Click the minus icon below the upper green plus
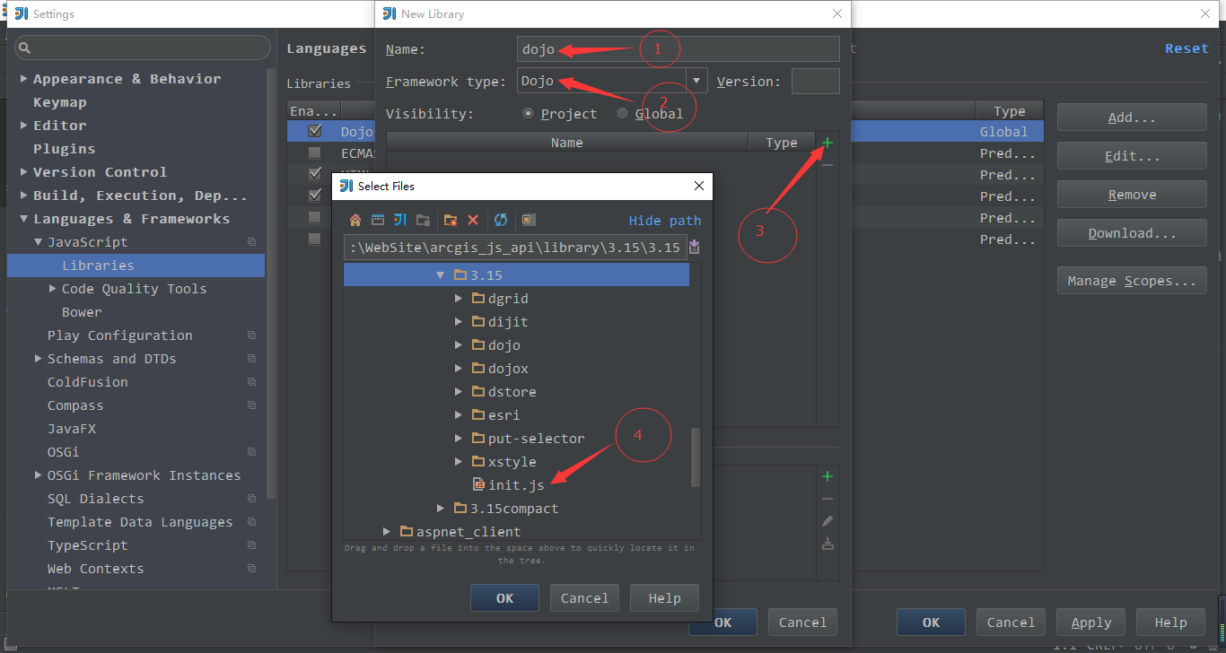The width and height of the screenshot is (1226, 653). [828, 165]
